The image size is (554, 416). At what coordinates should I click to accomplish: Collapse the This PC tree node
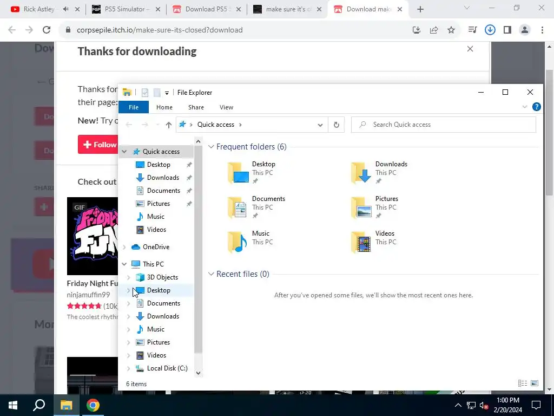pos(124,264)
